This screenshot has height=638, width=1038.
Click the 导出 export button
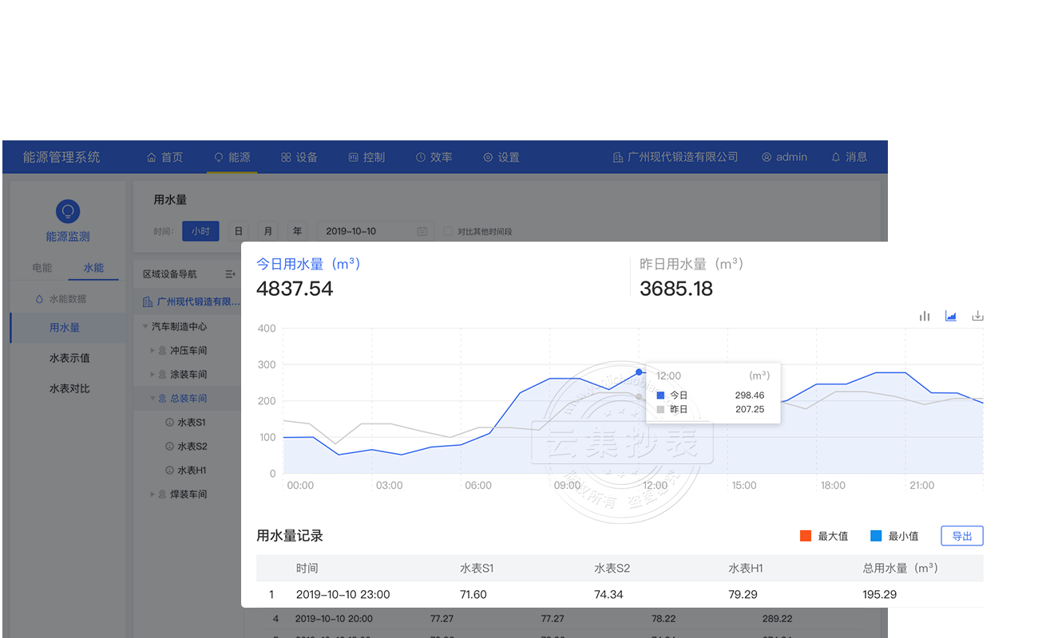click(x=961, y=536)
